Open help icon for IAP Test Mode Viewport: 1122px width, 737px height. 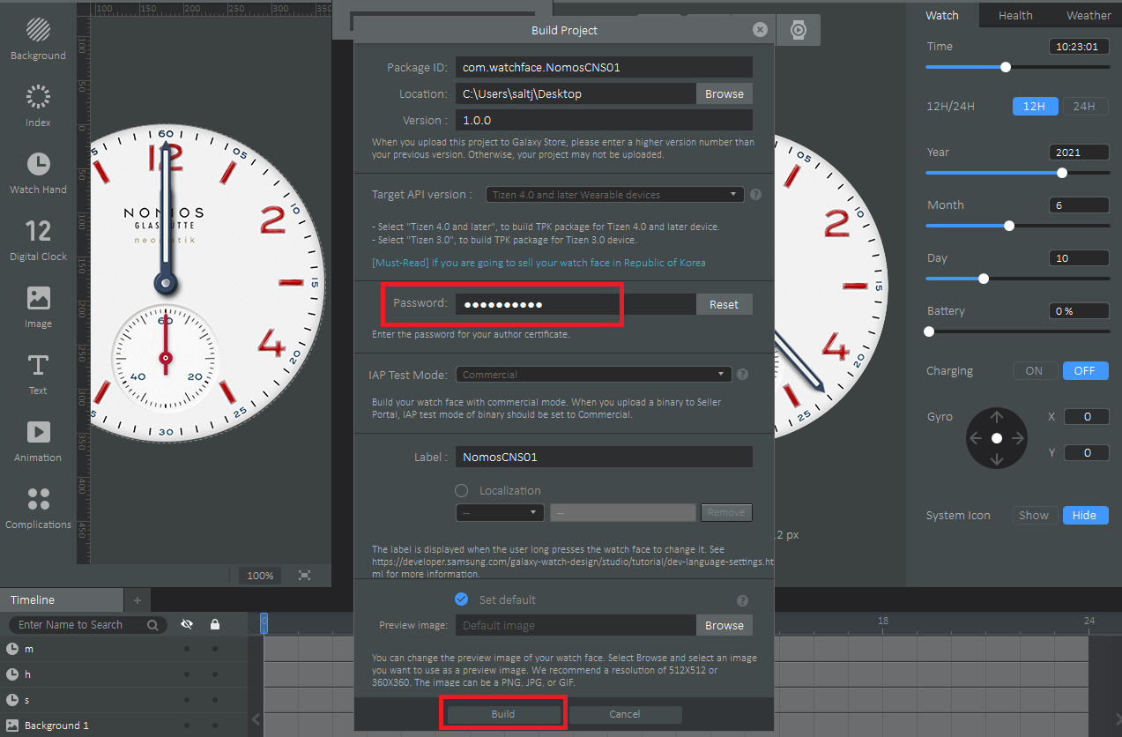743,375
